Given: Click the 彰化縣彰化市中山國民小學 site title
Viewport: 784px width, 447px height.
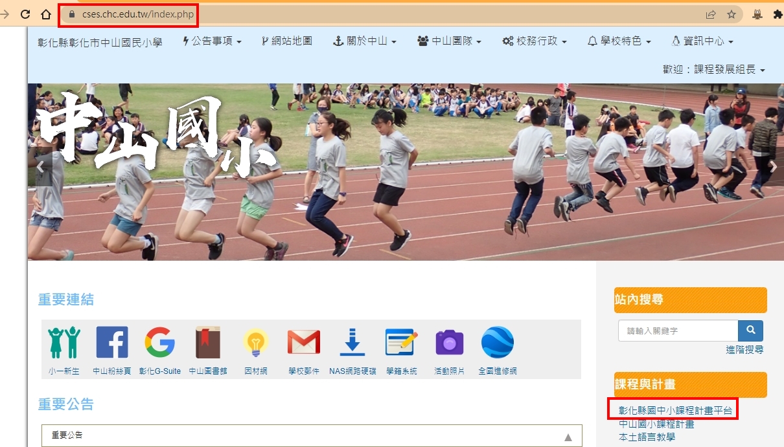Looking at the screenshot, I should [x=100, y=42].
